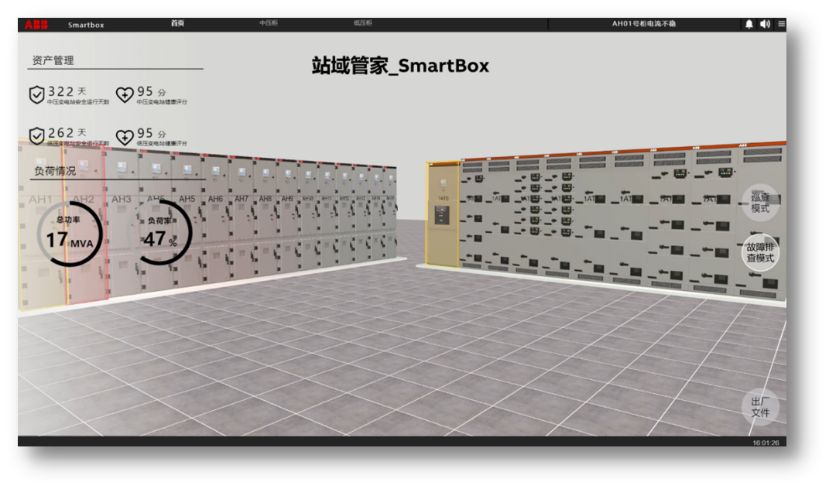Click heart icon for 低压变电站健康评分
Viewport: 829px width, 489px height.
click(125, 138)
